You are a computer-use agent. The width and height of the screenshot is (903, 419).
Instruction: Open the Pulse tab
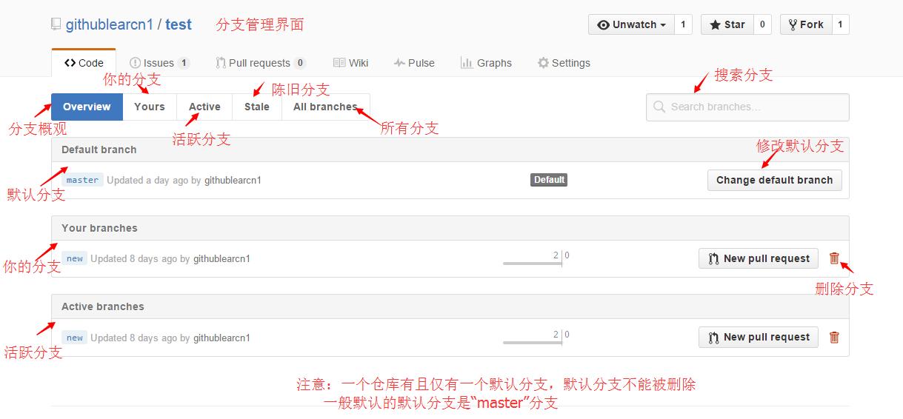point(414,63)
